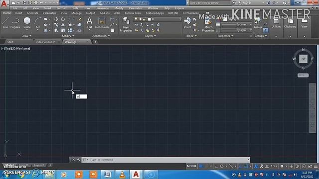Toggle annotation visibility in status bar
The width and height of the screenshot is (319, 179).
[x=256, y=166]
